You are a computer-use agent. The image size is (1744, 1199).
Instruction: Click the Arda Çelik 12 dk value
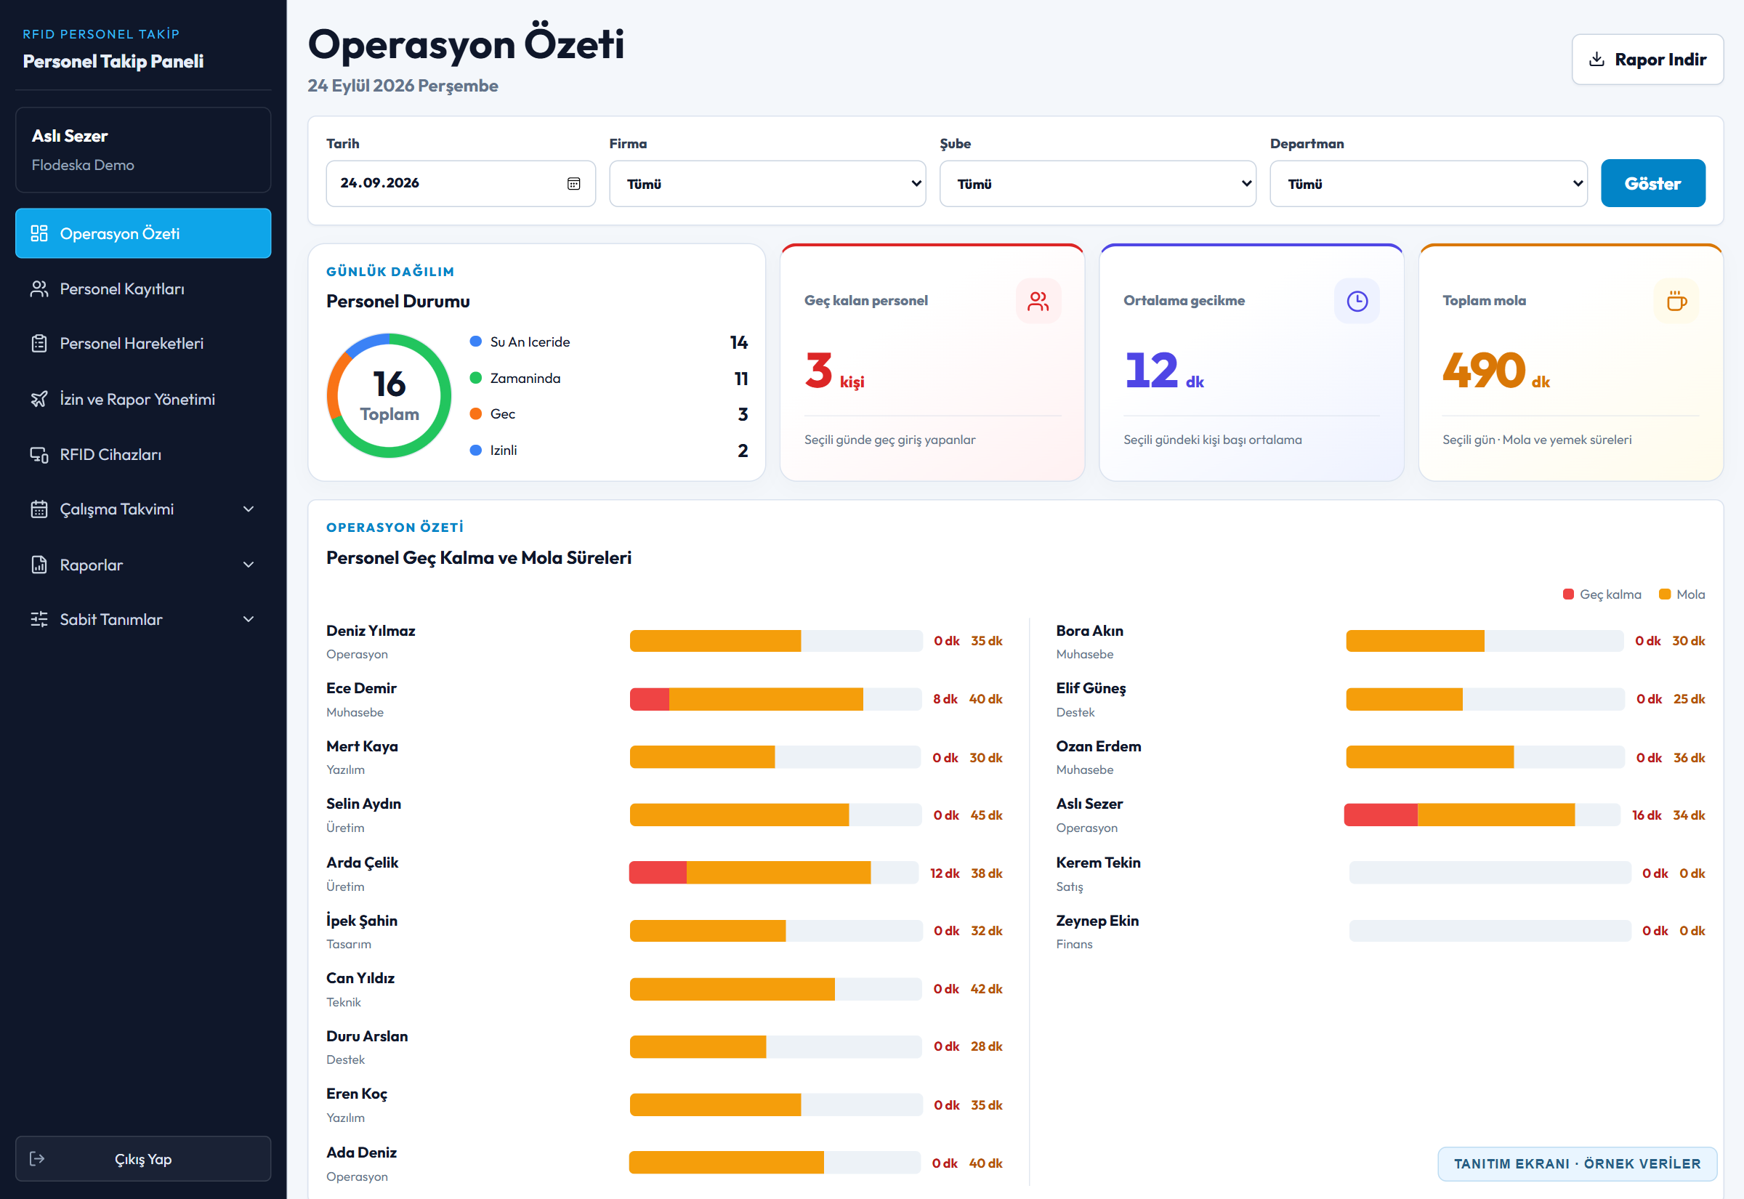pos(944,873)
